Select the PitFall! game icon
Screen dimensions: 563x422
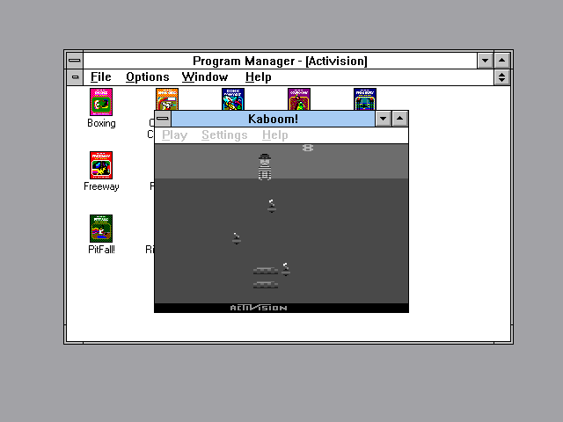click(x=101, y=229)
